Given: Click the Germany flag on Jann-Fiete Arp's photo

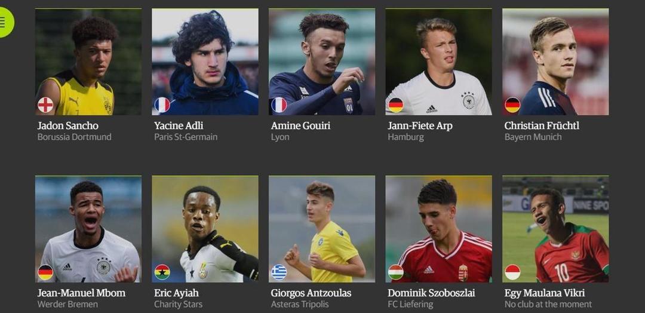Looking at the screenshot, I should click(x=396, y=105).
